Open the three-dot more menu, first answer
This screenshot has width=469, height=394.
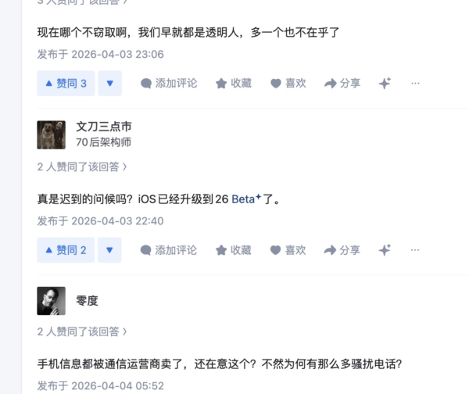click(x=415, y=83)
